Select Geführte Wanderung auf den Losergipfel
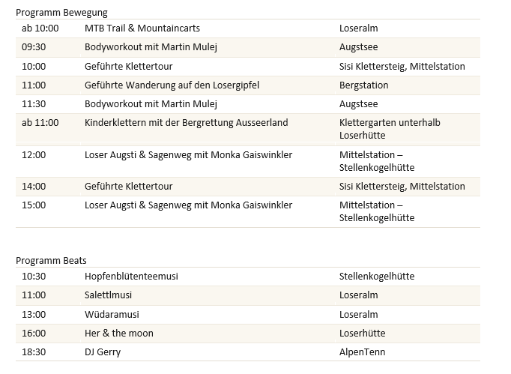 pos(172,85)
